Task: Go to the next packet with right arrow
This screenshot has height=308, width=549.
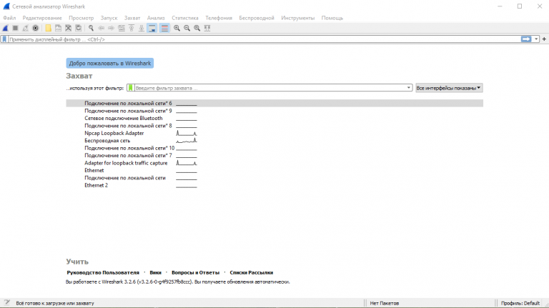Action: 112,28
